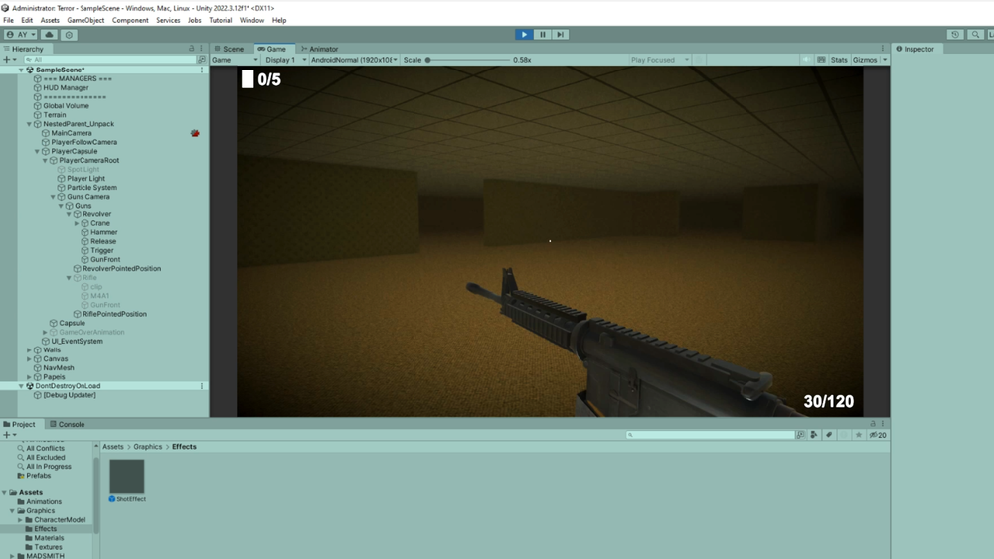Viewport: 994px width, 559px height.
Task: Open the AY account dropdown
Action: coord(21,34)
